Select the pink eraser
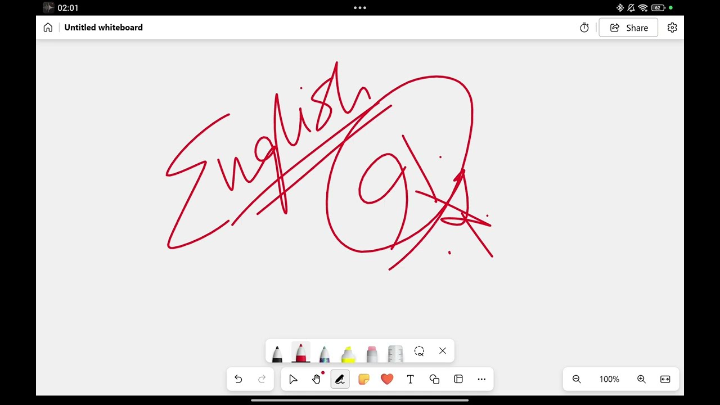This screenshot has width=720, height=405. point(372,353)
